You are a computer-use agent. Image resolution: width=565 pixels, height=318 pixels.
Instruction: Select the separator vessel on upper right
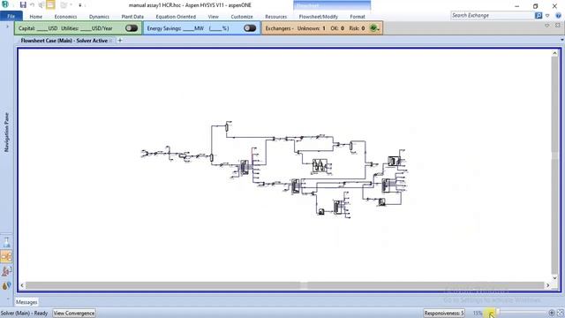pyautogui.click(x=351, y=146)
